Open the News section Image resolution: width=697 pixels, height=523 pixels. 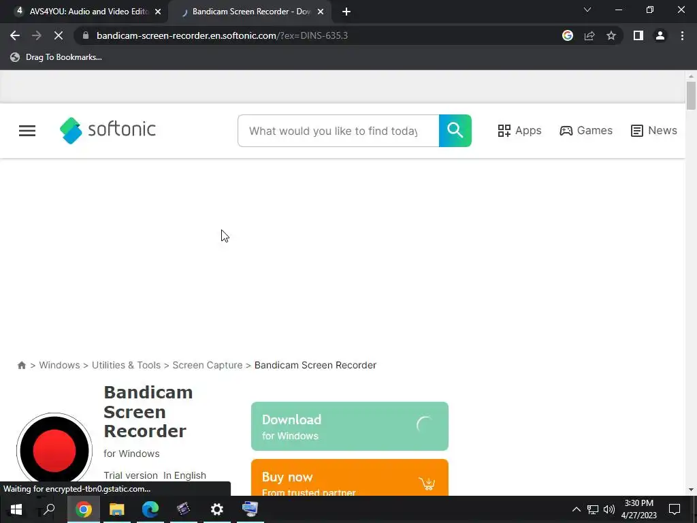[x=653, y=130]
